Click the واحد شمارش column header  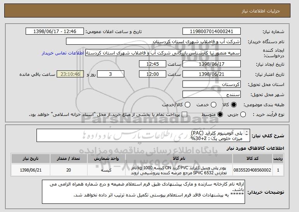click(x=106, y=159)
